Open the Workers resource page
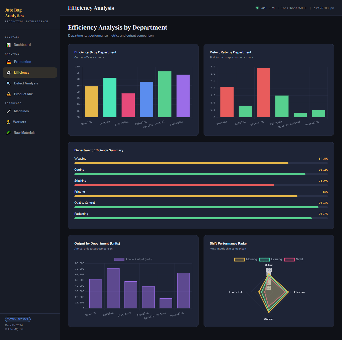342x340 pixels. click(x=30, y=122)
